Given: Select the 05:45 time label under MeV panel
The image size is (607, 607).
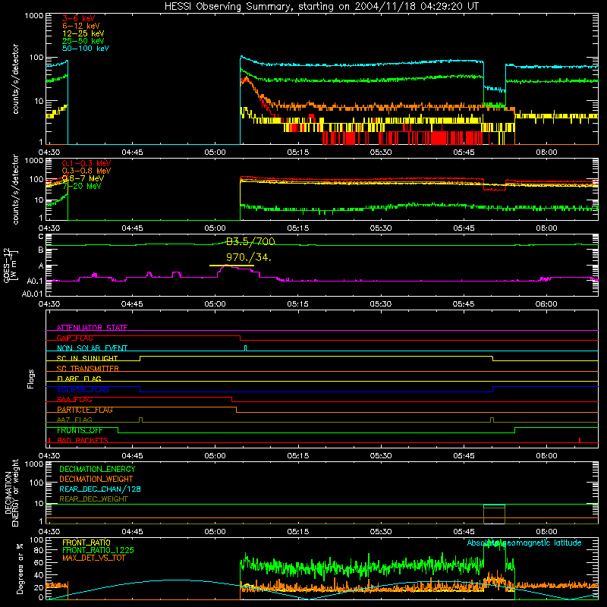Looking at the screenshot, I should point(464,228).
